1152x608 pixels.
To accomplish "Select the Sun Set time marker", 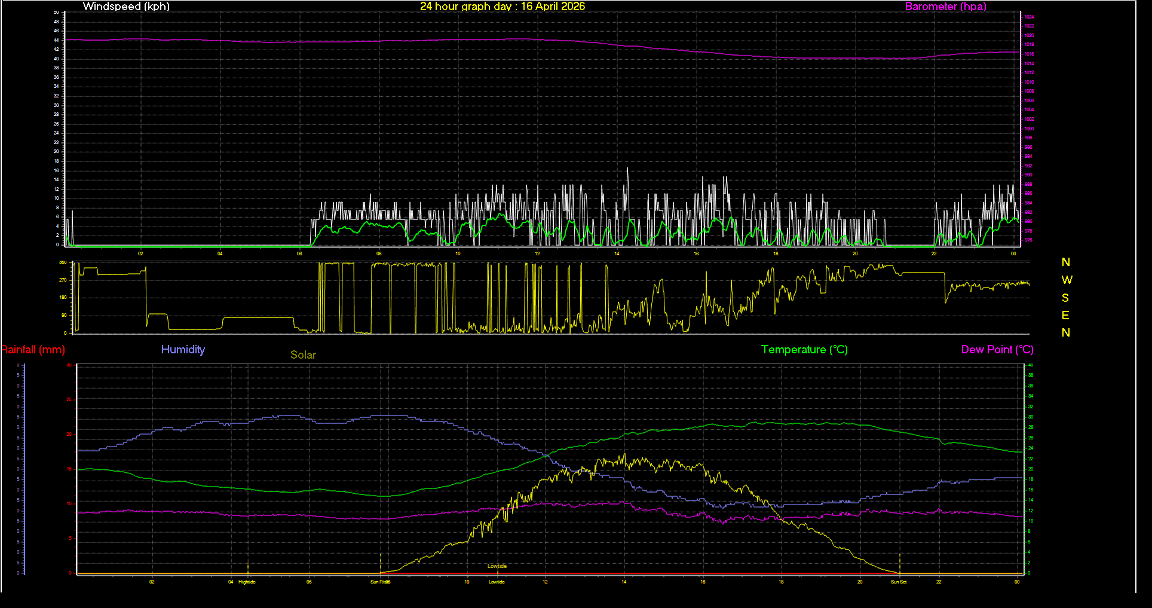I will tap(899, 582).
